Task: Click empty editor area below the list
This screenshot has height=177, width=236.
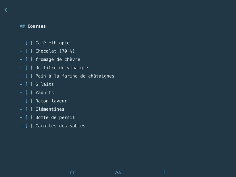Action: point(118,147)
